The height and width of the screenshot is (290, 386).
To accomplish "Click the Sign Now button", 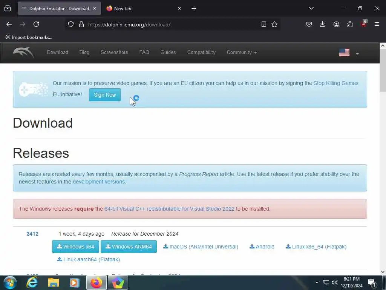I will 105,95.
